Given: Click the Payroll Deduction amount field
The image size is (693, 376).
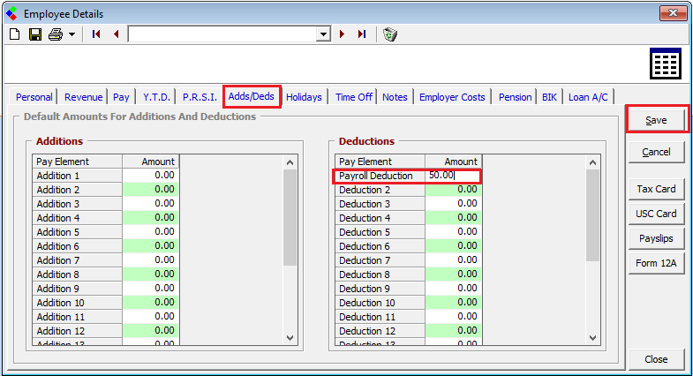Looking at the screenshot, I should pyautogui.click(x=452, y=176).
